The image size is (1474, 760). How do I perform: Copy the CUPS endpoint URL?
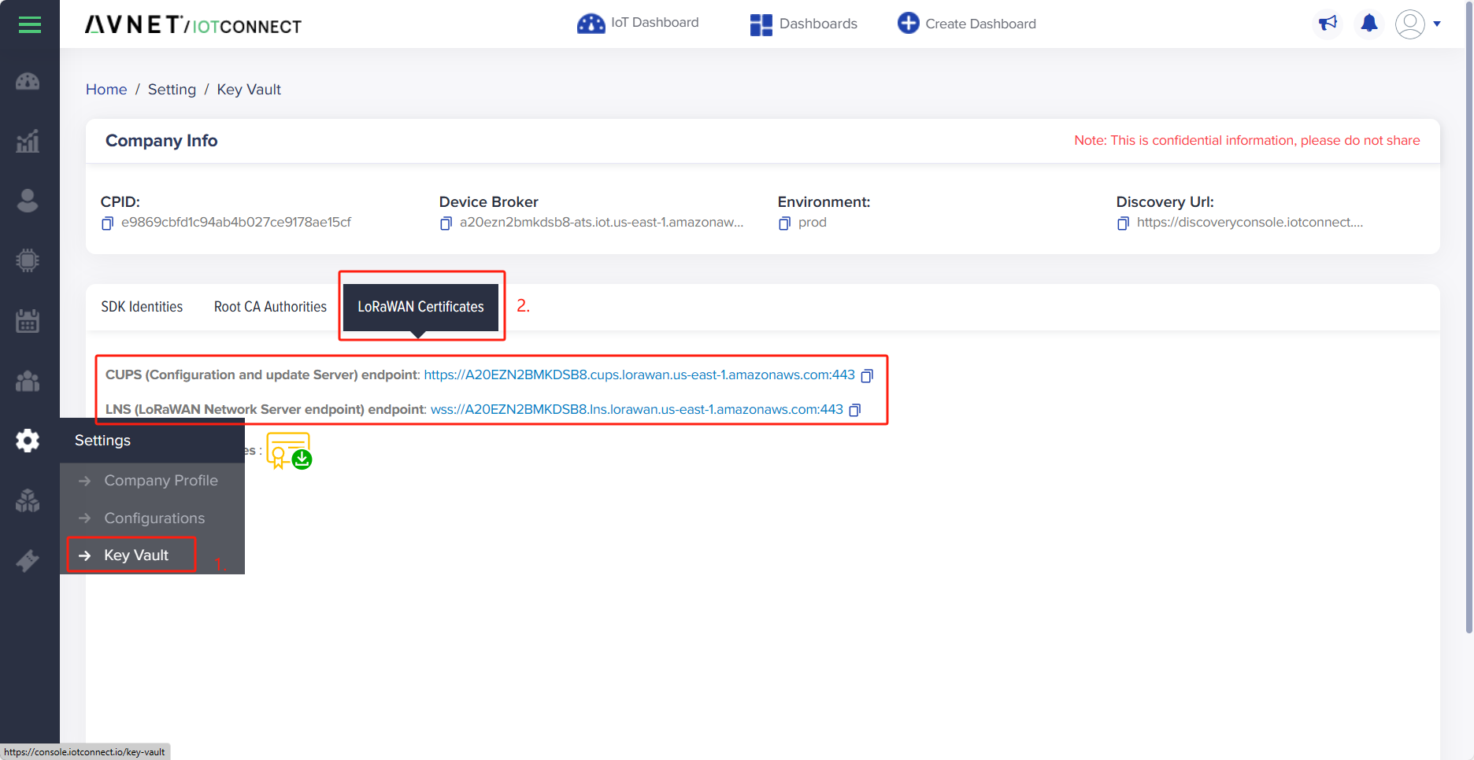(867, 376)
